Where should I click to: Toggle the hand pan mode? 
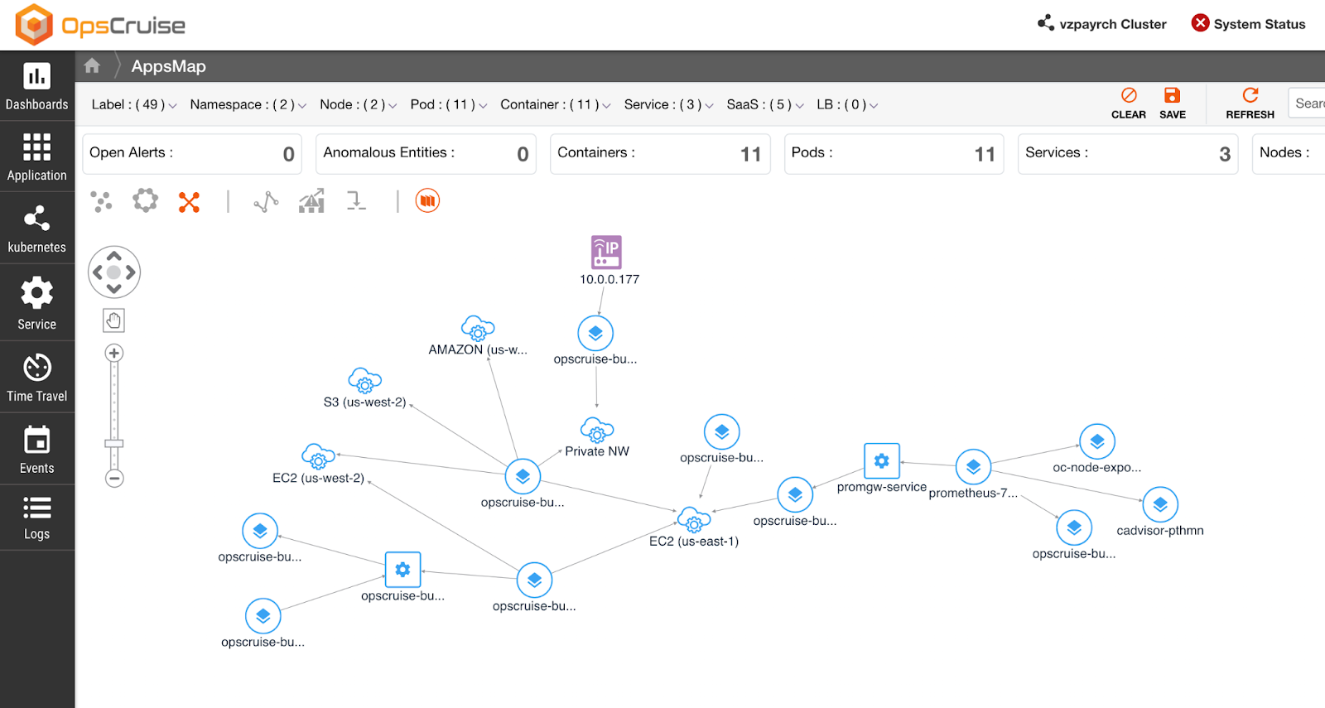[x=114, y=320]
